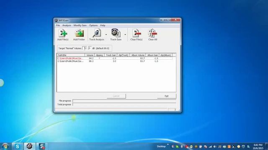Image resolution: width=268 pixels, height=150 pixels.
Task: Expand the Desktop toolbar chevron
Action: tap(168, 145)
